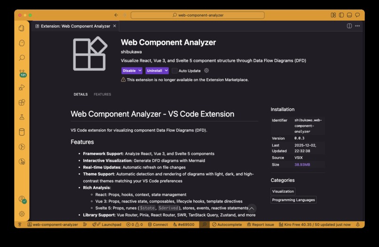Open Customize Layout icon in title bar
This screenshot has height=247, width=379.
pyautogui.click(x=333, y=15)
